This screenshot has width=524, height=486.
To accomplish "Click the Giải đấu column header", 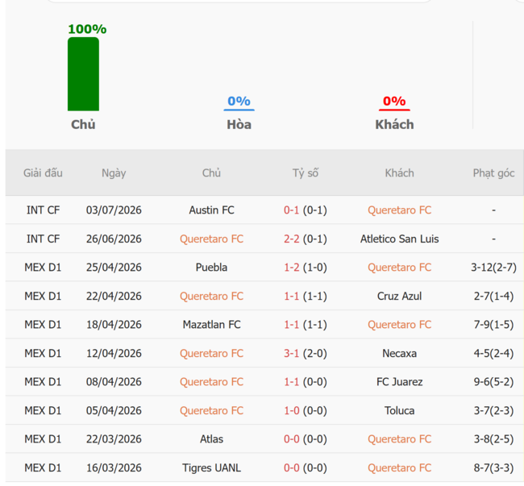I will coord(43,173).
